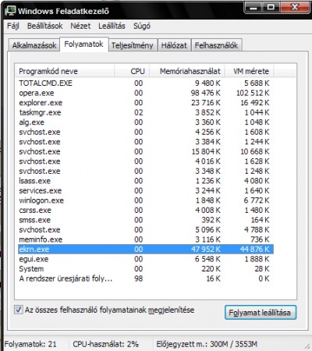The image size is (312, 351).
Task: Select svchost.exe using 4 256 K memory
Action: pos(146,132)
